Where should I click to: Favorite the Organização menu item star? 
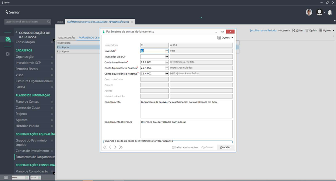52,57
